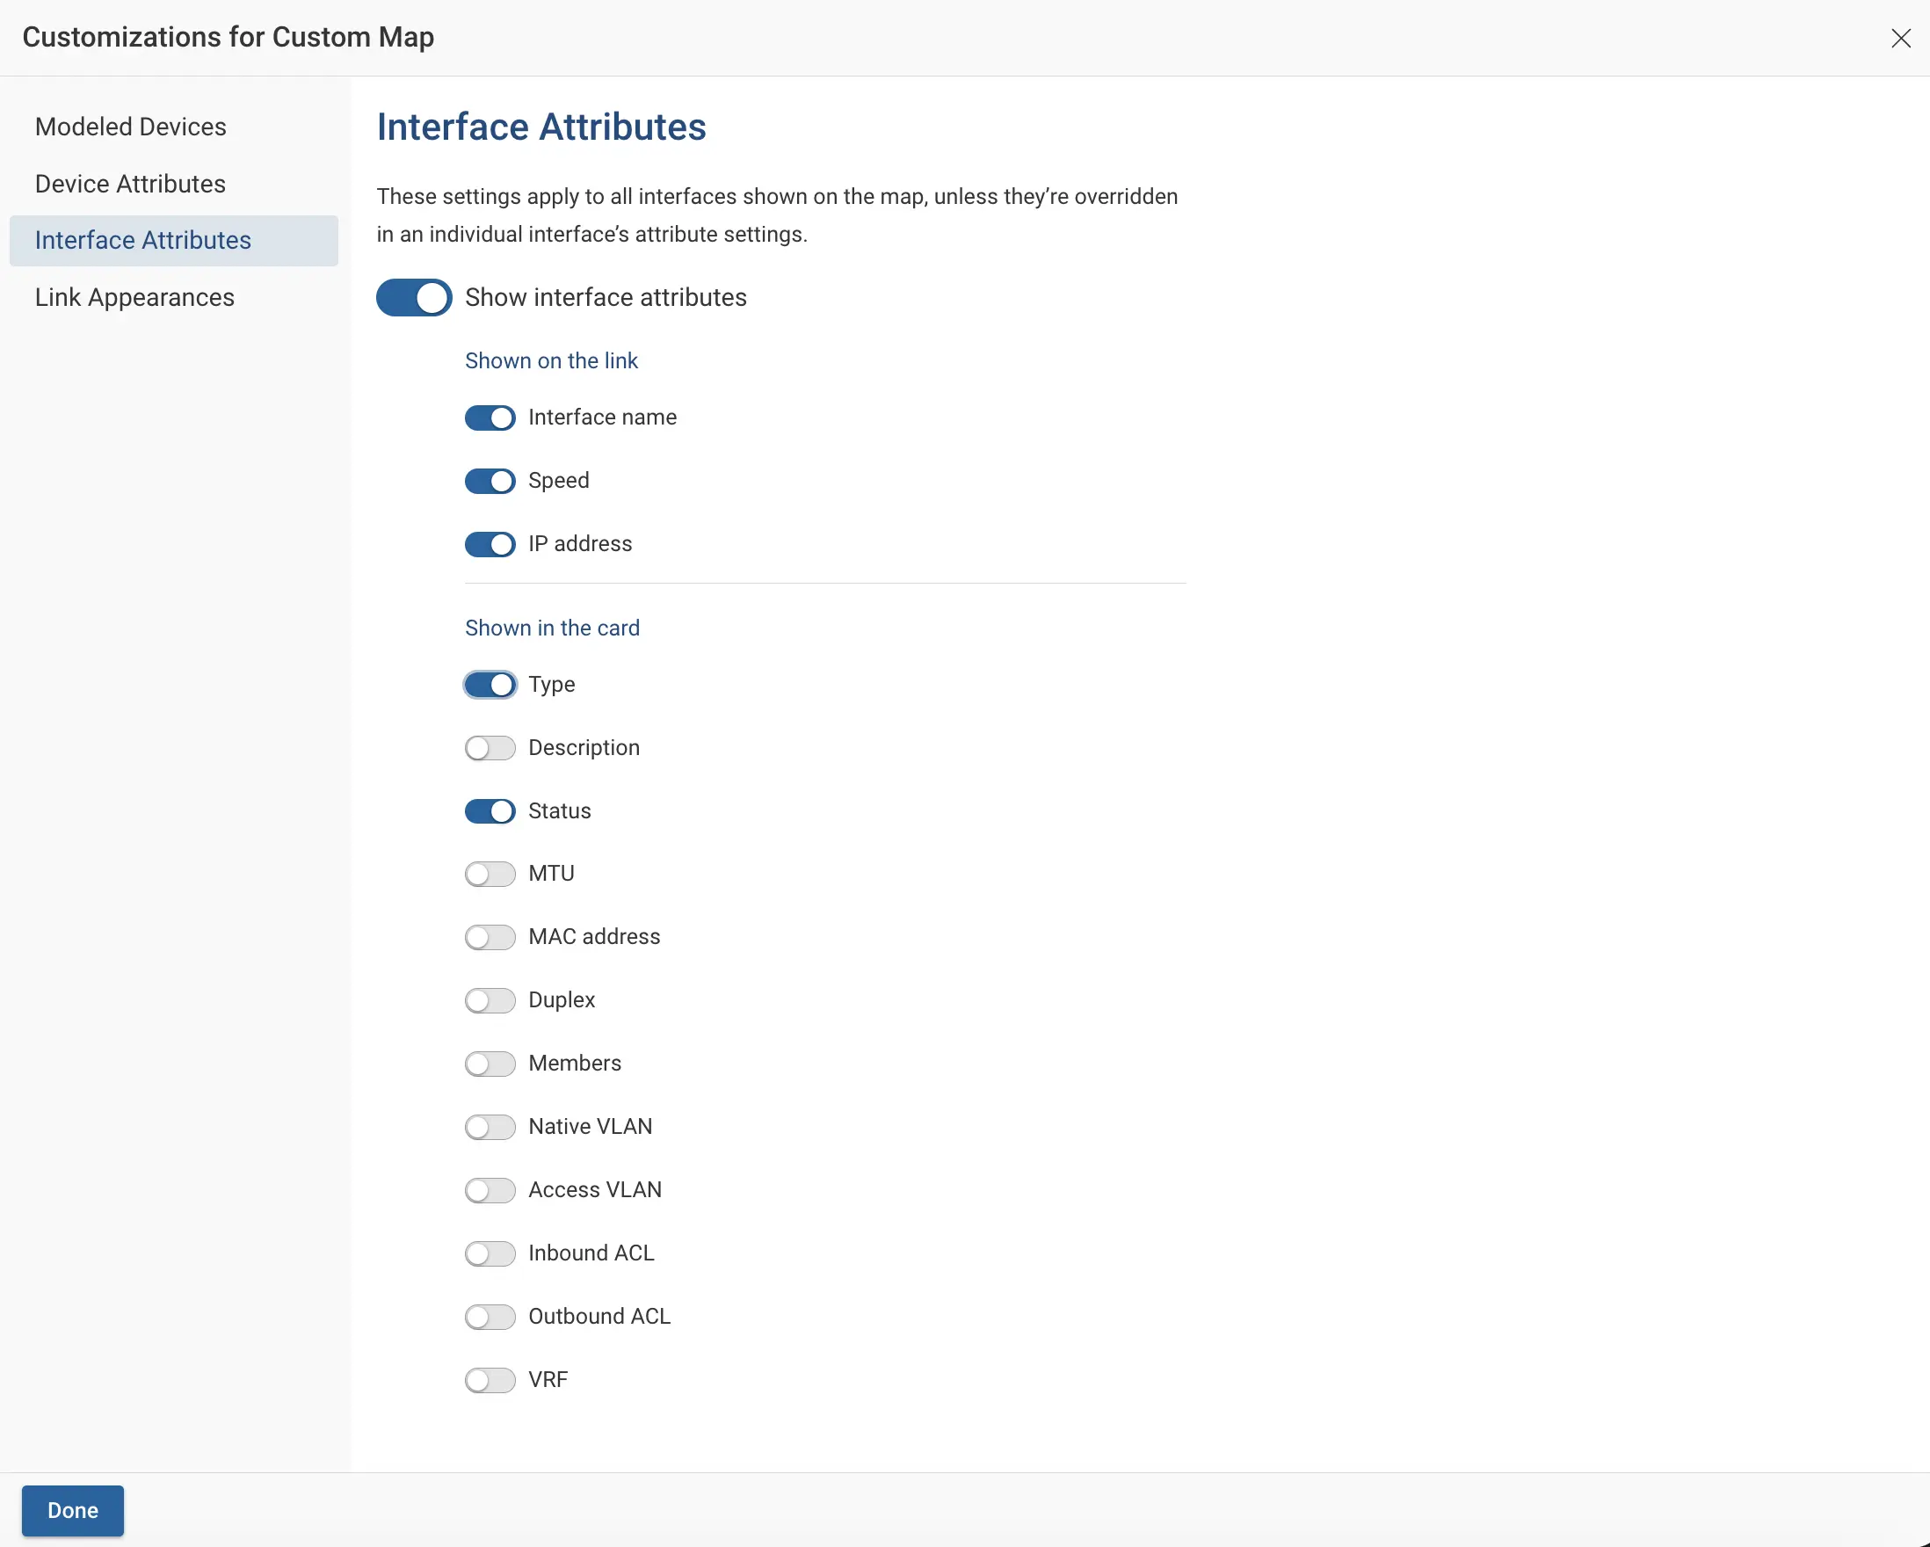Open Modeled Devices section

[x=131, y=127]
